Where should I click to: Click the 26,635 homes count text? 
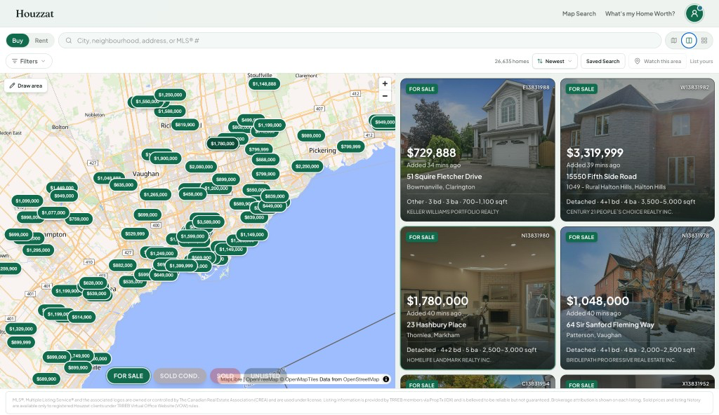(511, 61)
